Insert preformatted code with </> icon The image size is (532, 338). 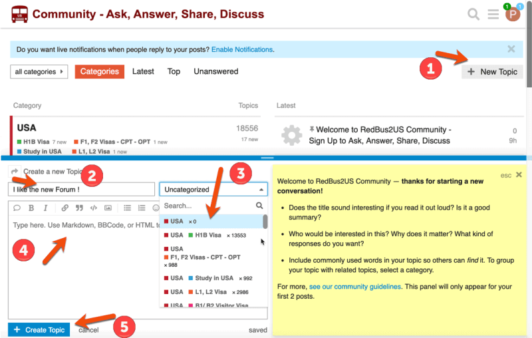coord(94,208)
